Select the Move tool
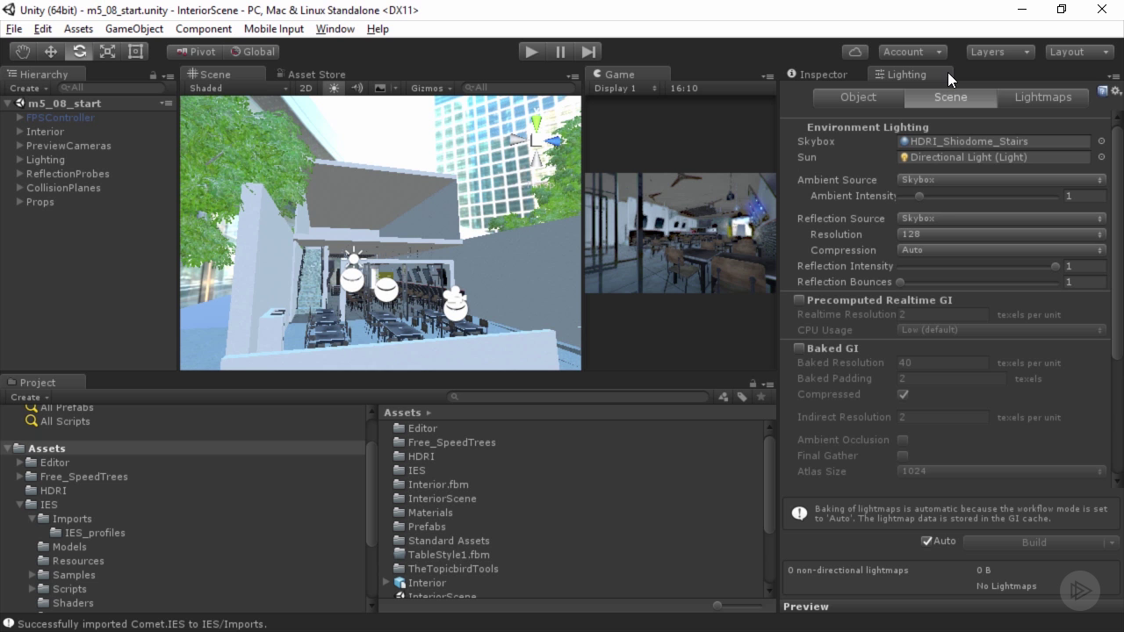The width and height of the screenshot is (1124, 632). coord(51,52)
